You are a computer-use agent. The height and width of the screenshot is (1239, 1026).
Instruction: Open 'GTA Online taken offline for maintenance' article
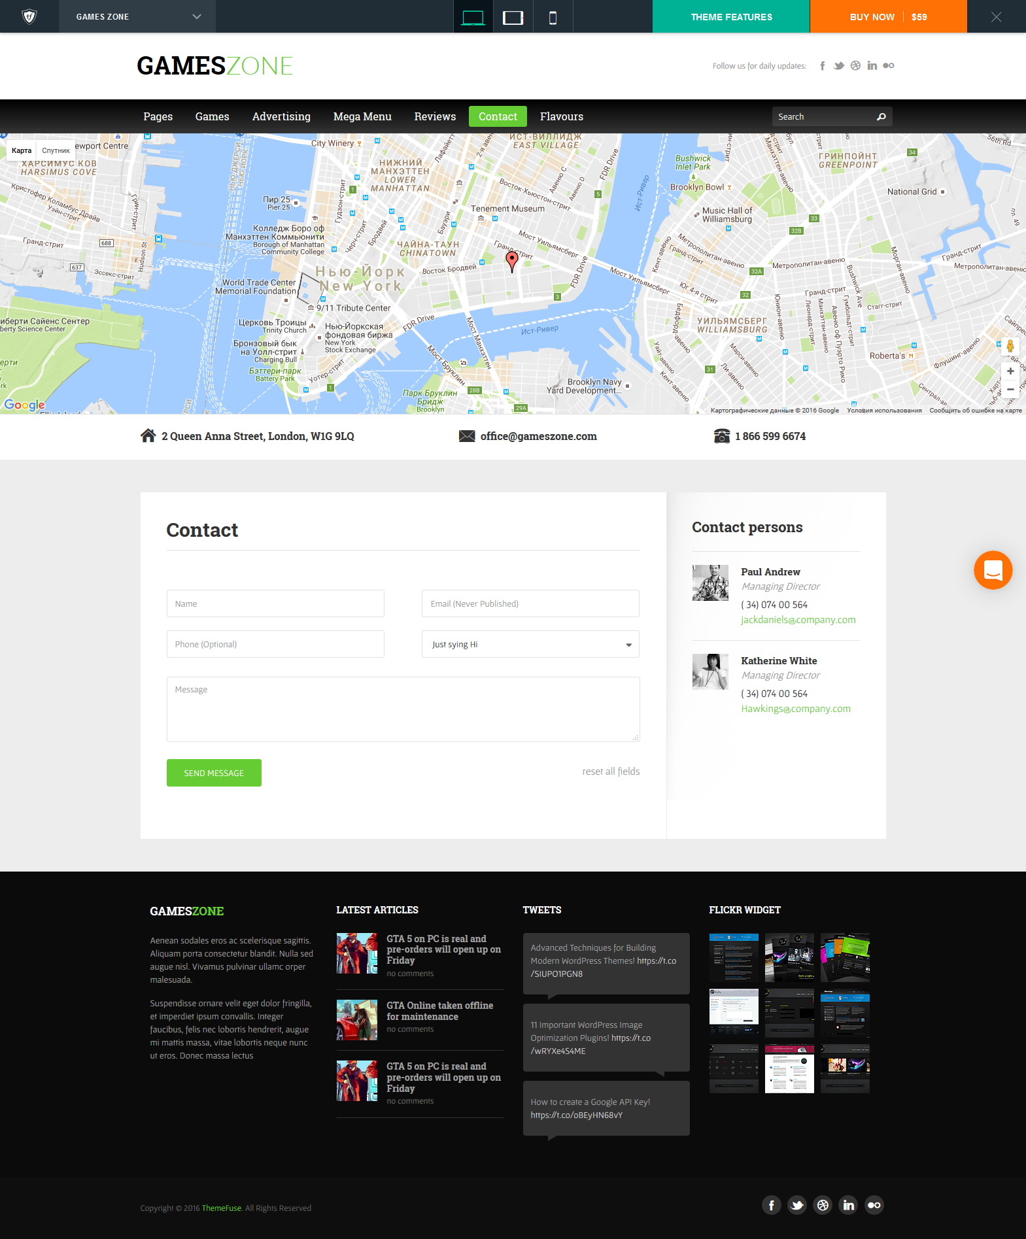pyautogui.click(x=439, y=1011)
